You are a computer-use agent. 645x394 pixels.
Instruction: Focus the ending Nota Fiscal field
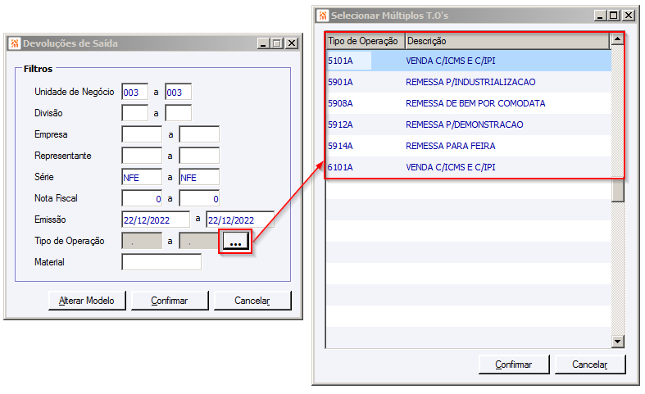199,199
